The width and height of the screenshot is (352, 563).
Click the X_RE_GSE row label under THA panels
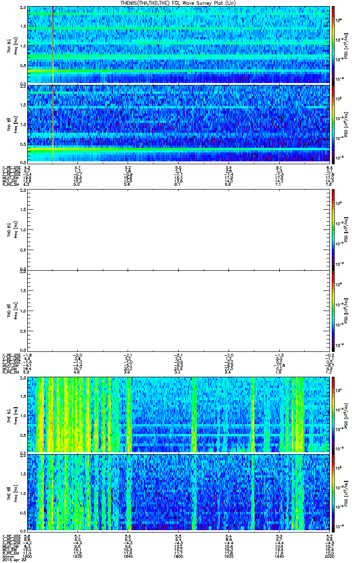click(x=11, y=167)
